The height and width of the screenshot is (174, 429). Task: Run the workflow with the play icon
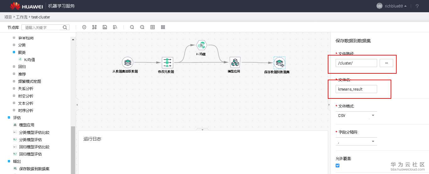(x=84, y=27)
